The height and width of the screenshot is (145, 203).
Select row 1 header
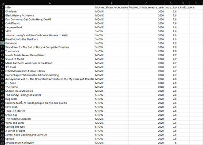pos(2,7)
